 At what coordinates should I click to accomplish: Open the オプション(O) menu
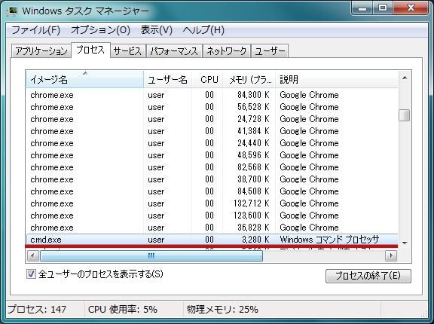coord(100,30)
